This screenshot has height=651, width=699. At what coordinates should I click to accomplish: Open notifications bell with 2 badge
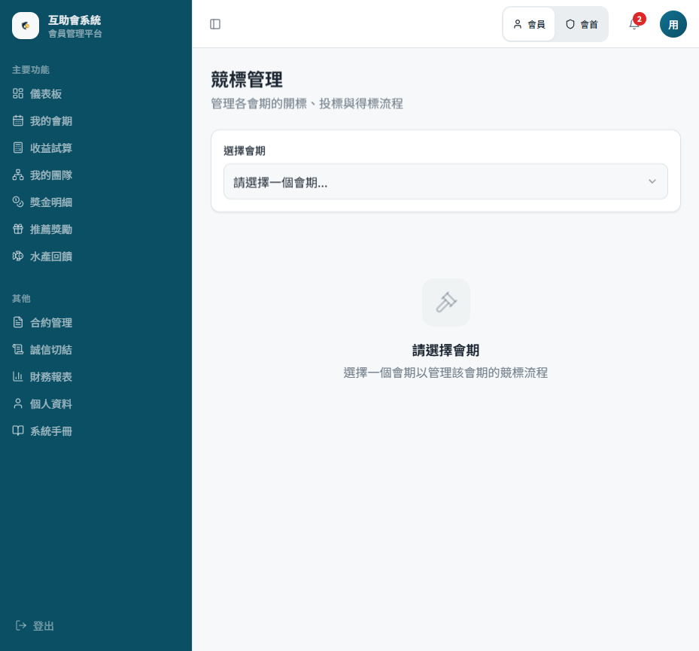pyautogui.click(x=634, y=24)
